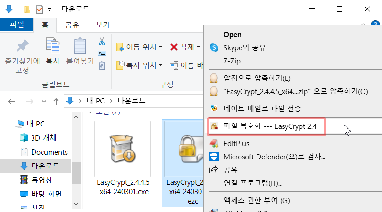Select the EasyCrypt_2.4.4.5_x64_240301.exe file thumbnail
Screen dimensions: 382x212
tap(123, 149)
